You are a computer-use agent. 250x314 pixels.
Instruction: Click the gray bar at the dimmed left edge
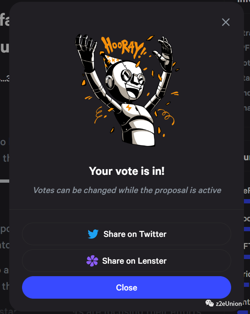point(5,181)
